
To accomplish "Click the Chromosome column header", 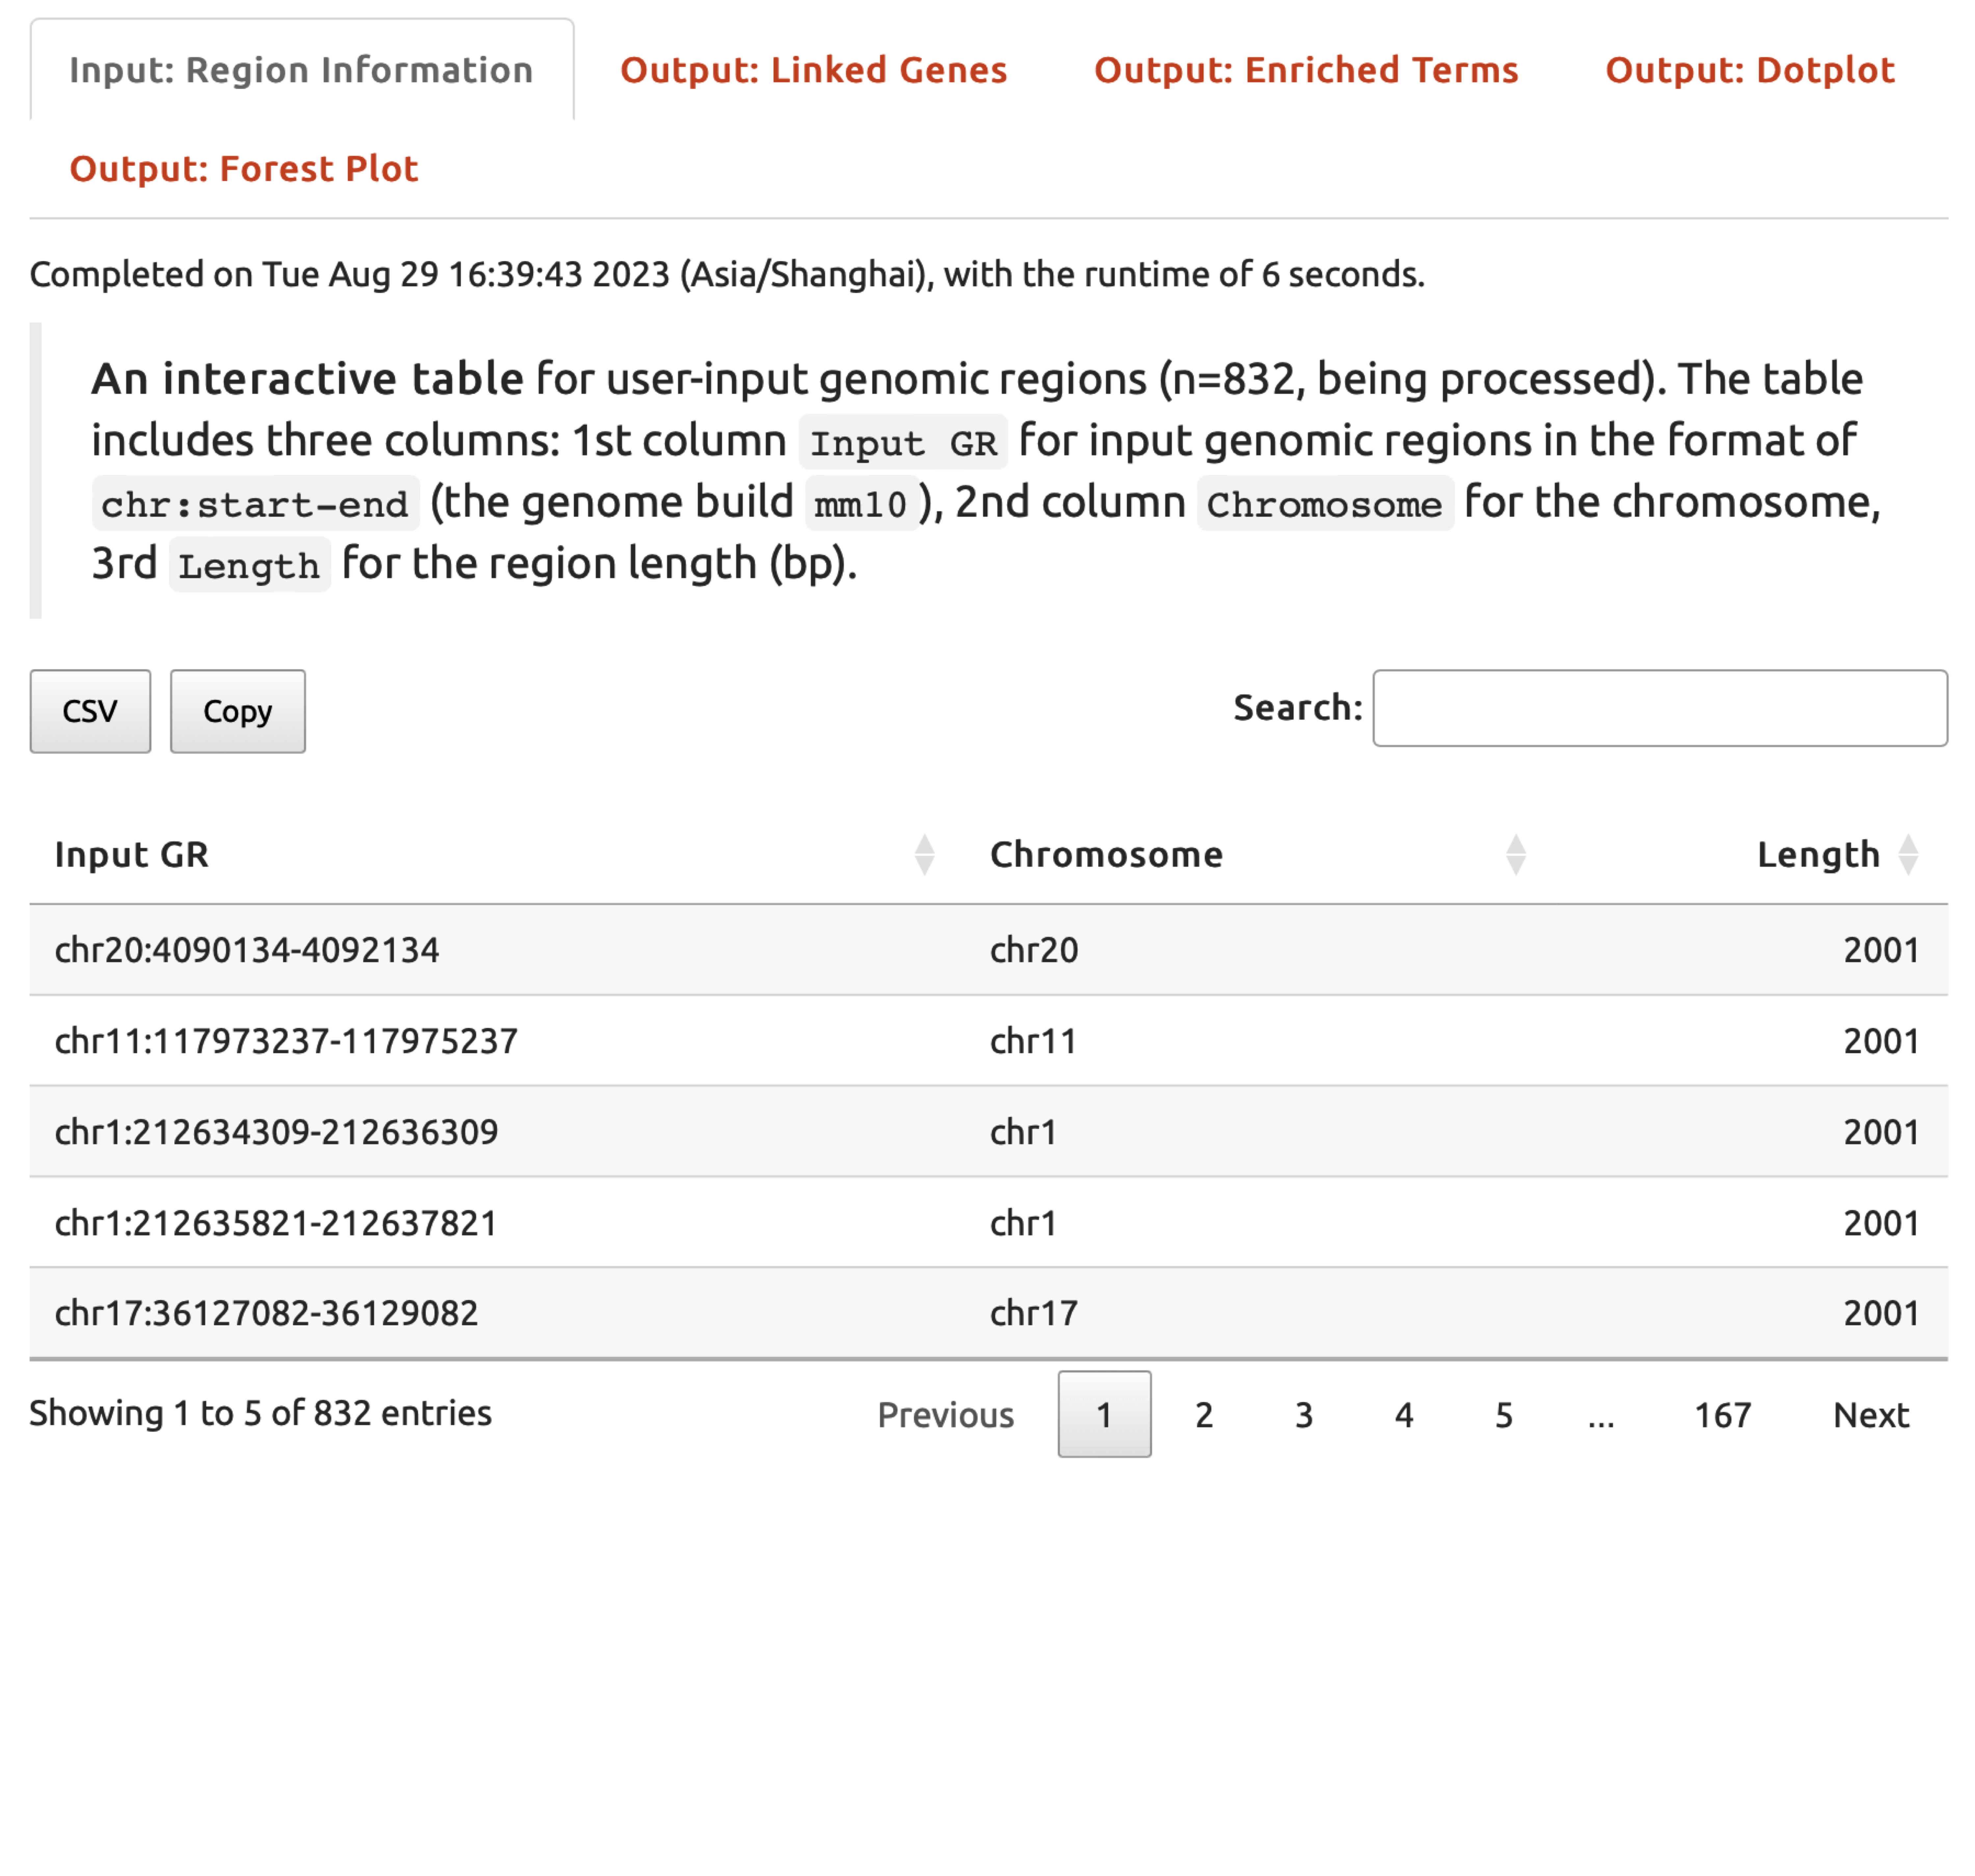I will coord(1106,855).
